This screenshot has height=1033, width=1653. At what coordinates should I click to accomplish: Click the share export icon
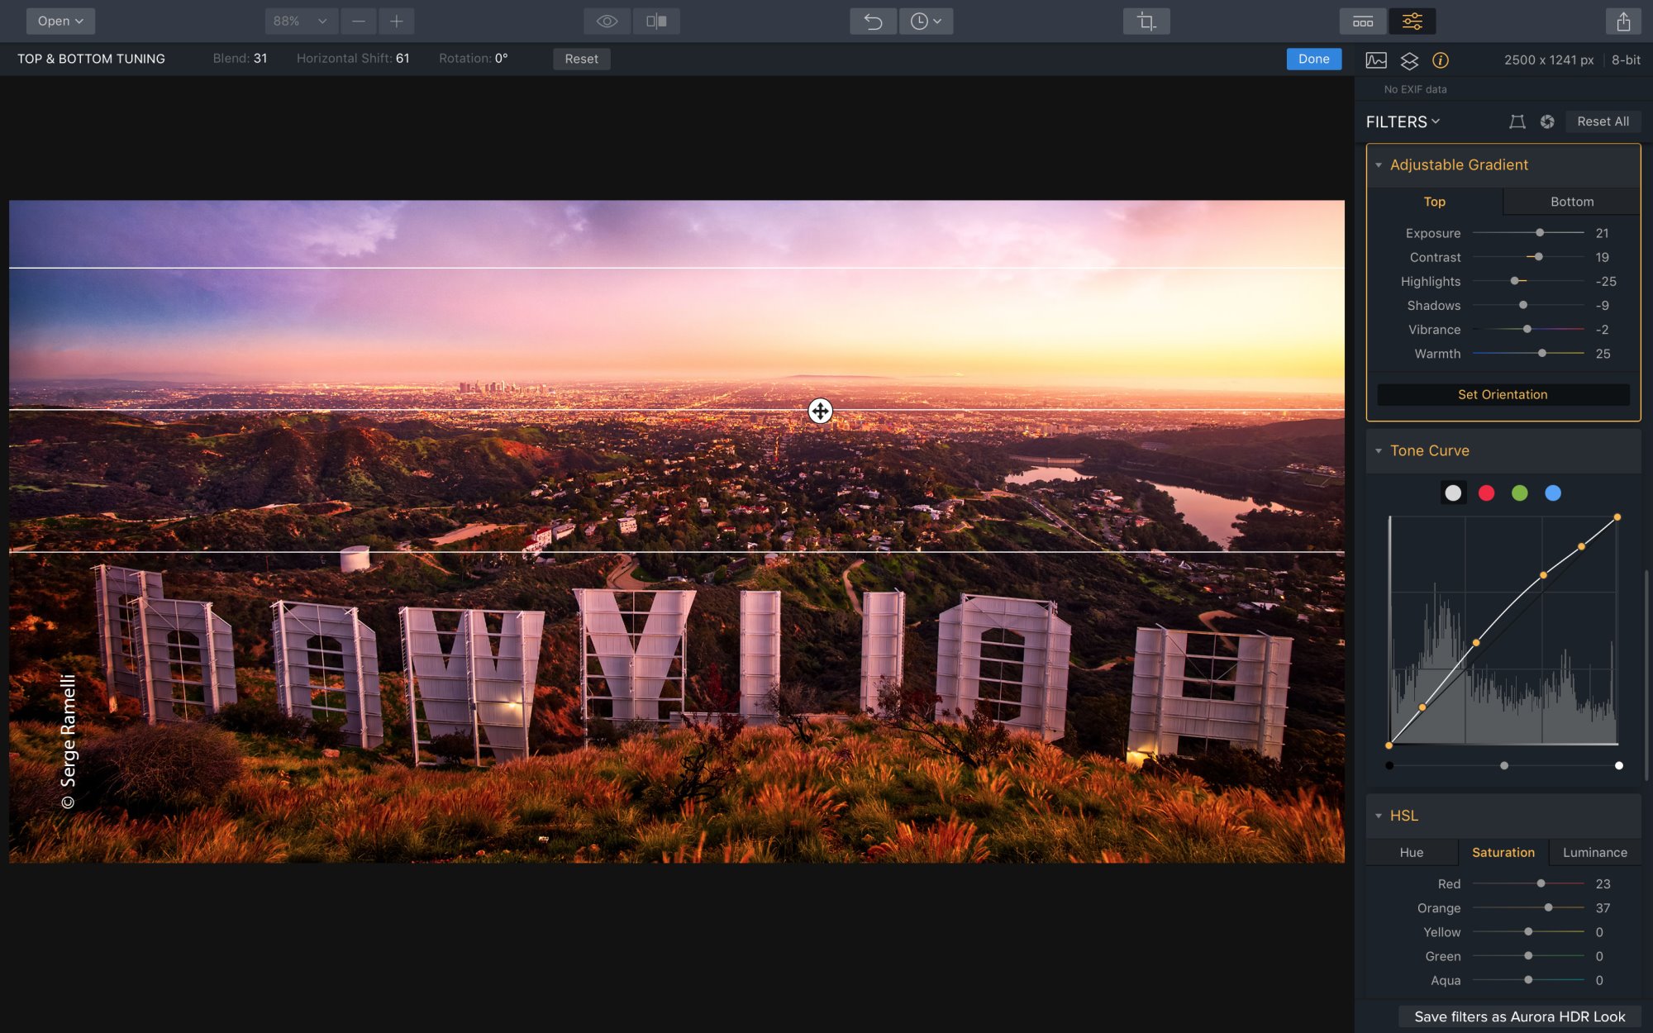coord(1623,21)
